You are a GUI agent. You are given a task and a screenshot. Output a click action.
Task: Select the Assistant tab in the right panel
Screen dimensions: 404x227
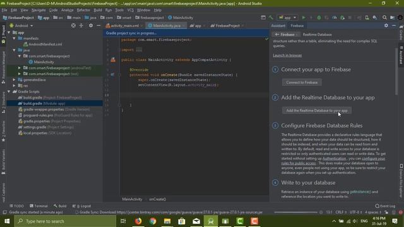click(x=278, y=26)
